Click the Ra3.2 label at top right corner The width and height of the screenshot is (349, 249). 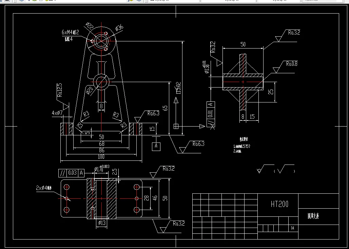[294, 33]
